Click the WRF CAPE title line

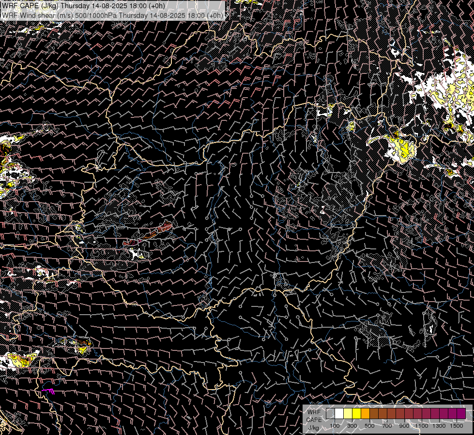click(83, 6)
